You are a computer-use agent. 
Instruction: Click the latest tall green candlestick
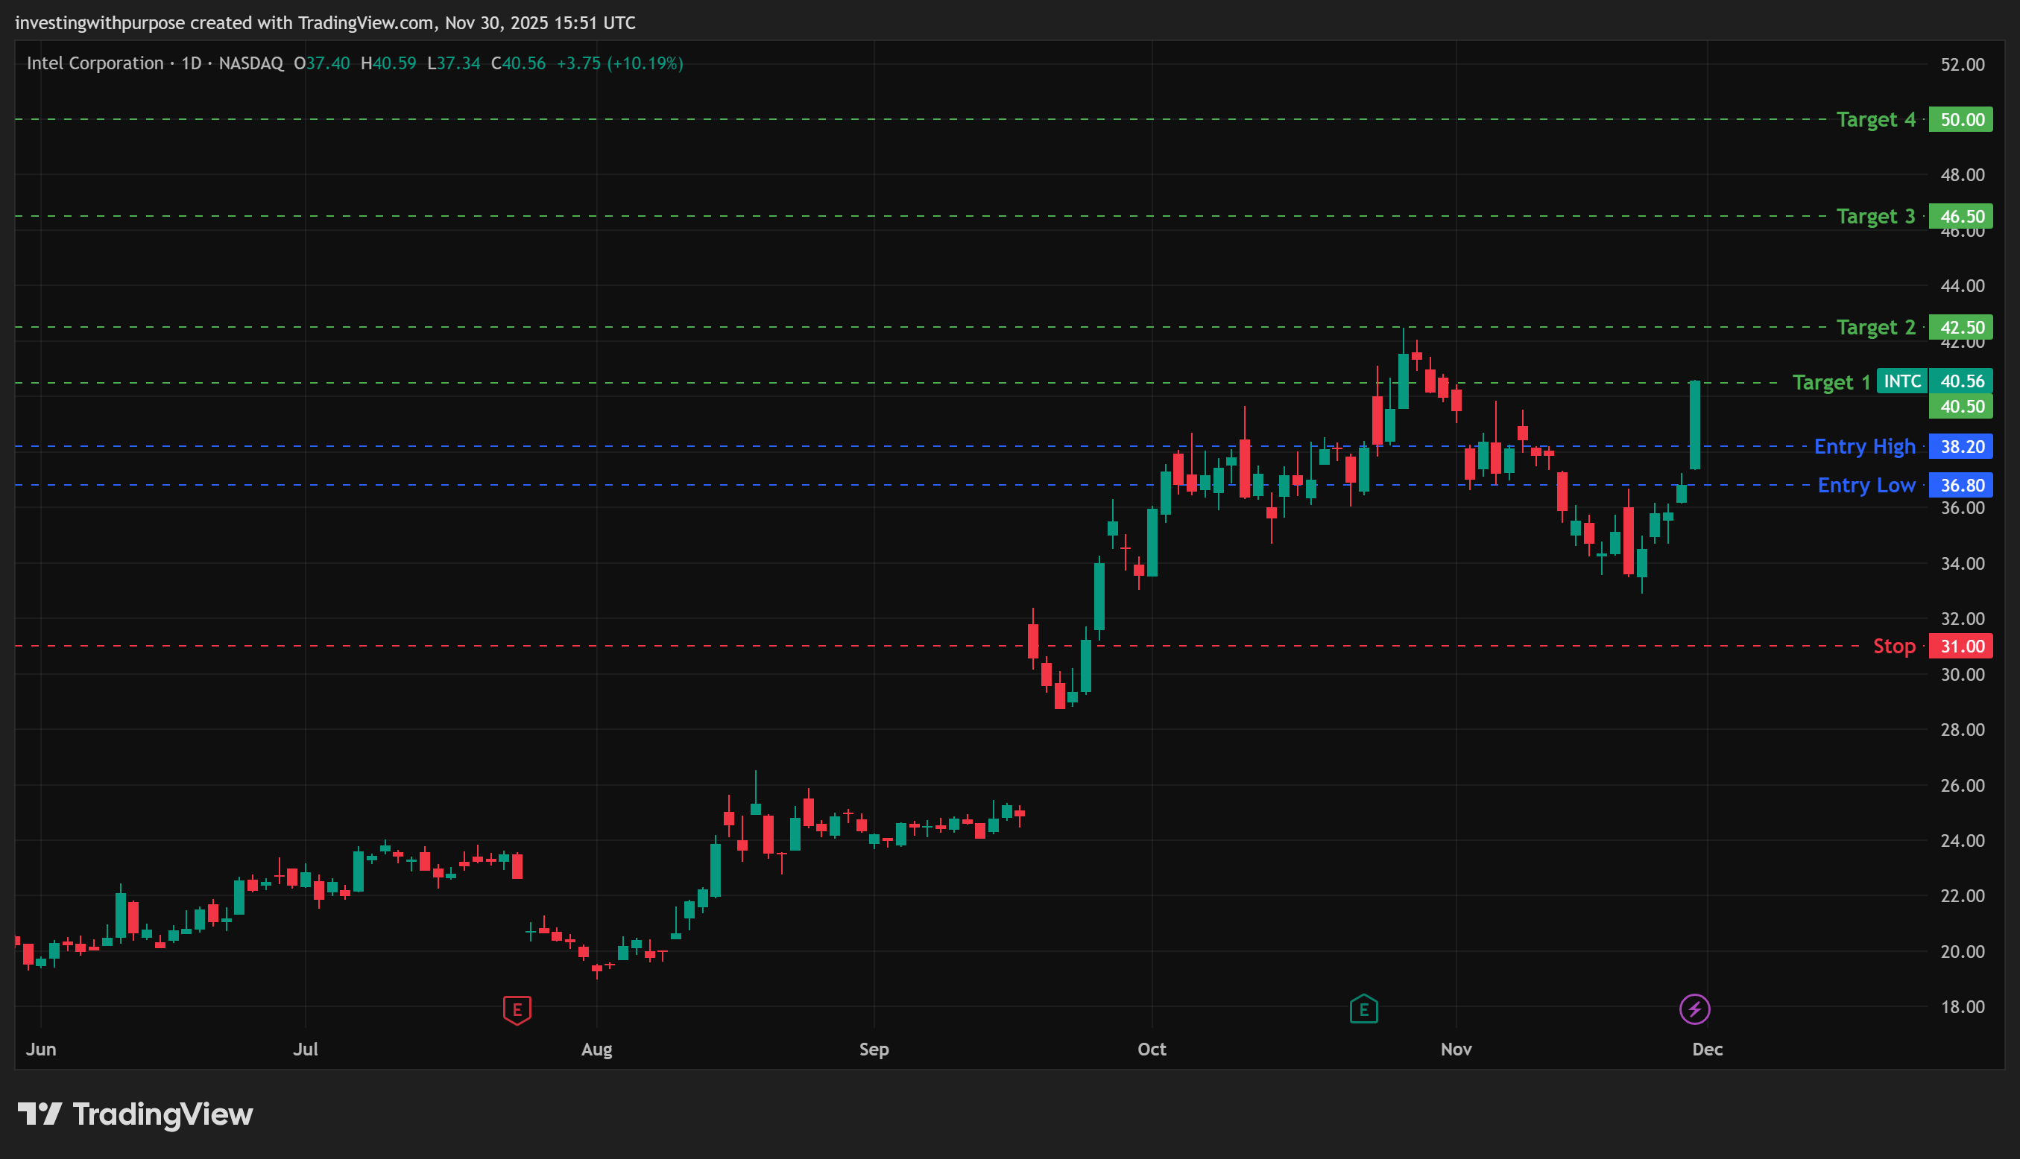click(1694, 426)
